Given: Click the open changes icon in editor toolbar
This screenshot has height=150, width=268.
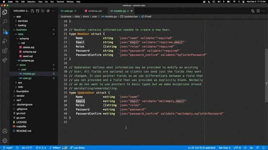Looking at the screenshot, I should [x=253, y=11].
